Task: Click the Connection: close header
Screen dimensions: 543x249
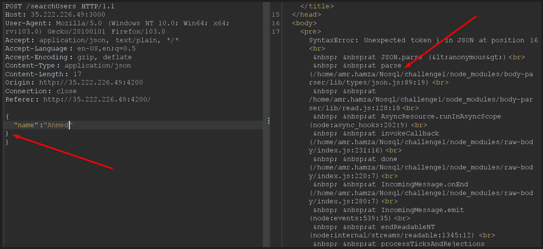Action: (41, 91)
